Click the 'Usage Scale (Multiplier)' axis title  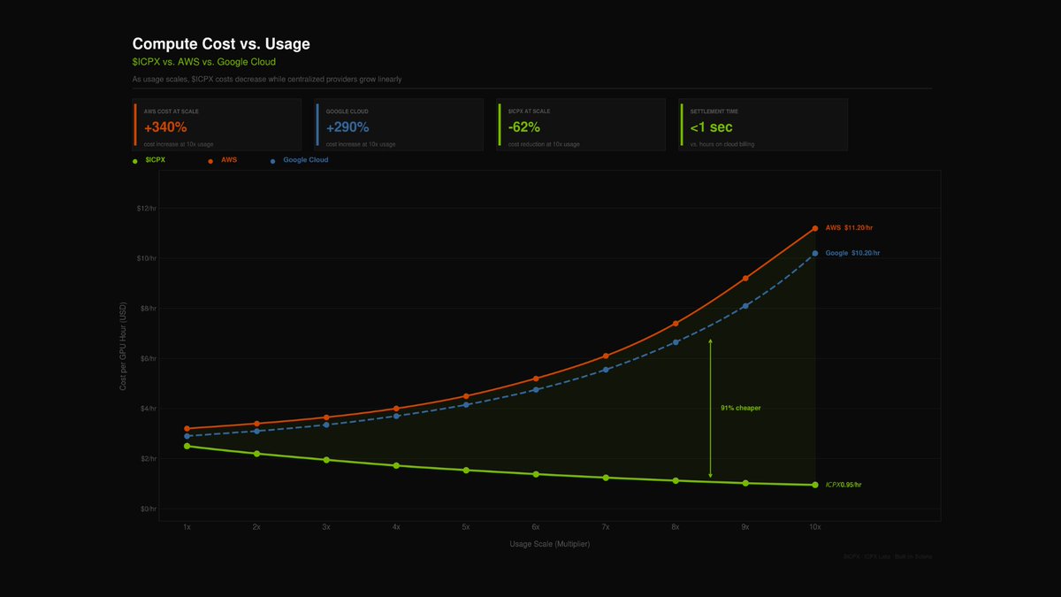click(550, 544)
